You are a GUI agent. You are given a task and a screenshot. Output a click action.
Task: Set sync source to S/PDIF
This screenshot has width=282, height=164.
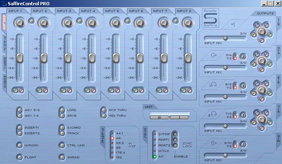point(155,134)
